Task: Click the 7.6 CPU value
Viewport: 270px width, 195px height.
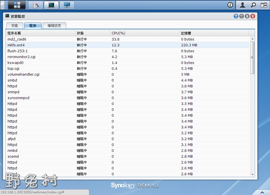Action: tap(114, 51)
